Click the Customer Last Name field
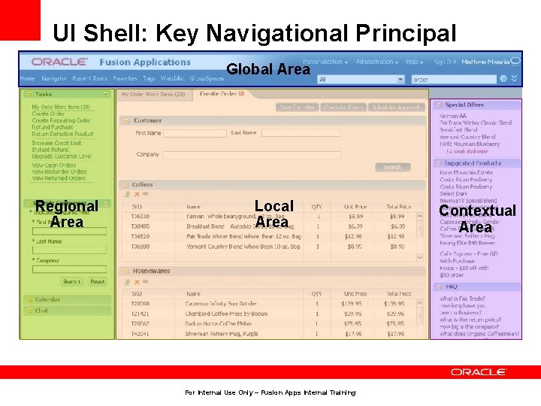The width and height of the screenshot is (541, 406). point(301,133)
